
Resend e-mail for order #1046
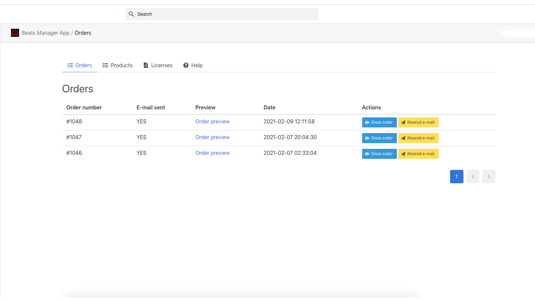pos(418,154)
